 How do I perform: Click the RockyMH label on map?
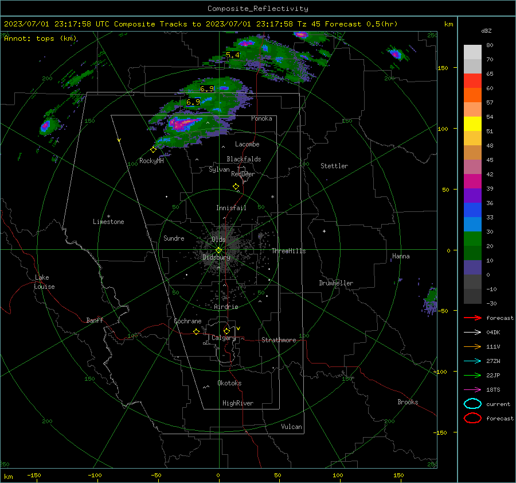[151, 161]
